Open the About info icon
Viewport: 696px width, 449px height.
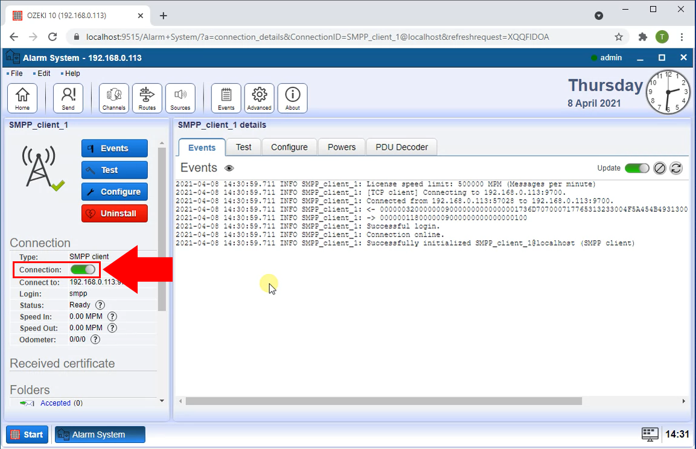pos(293,98)
